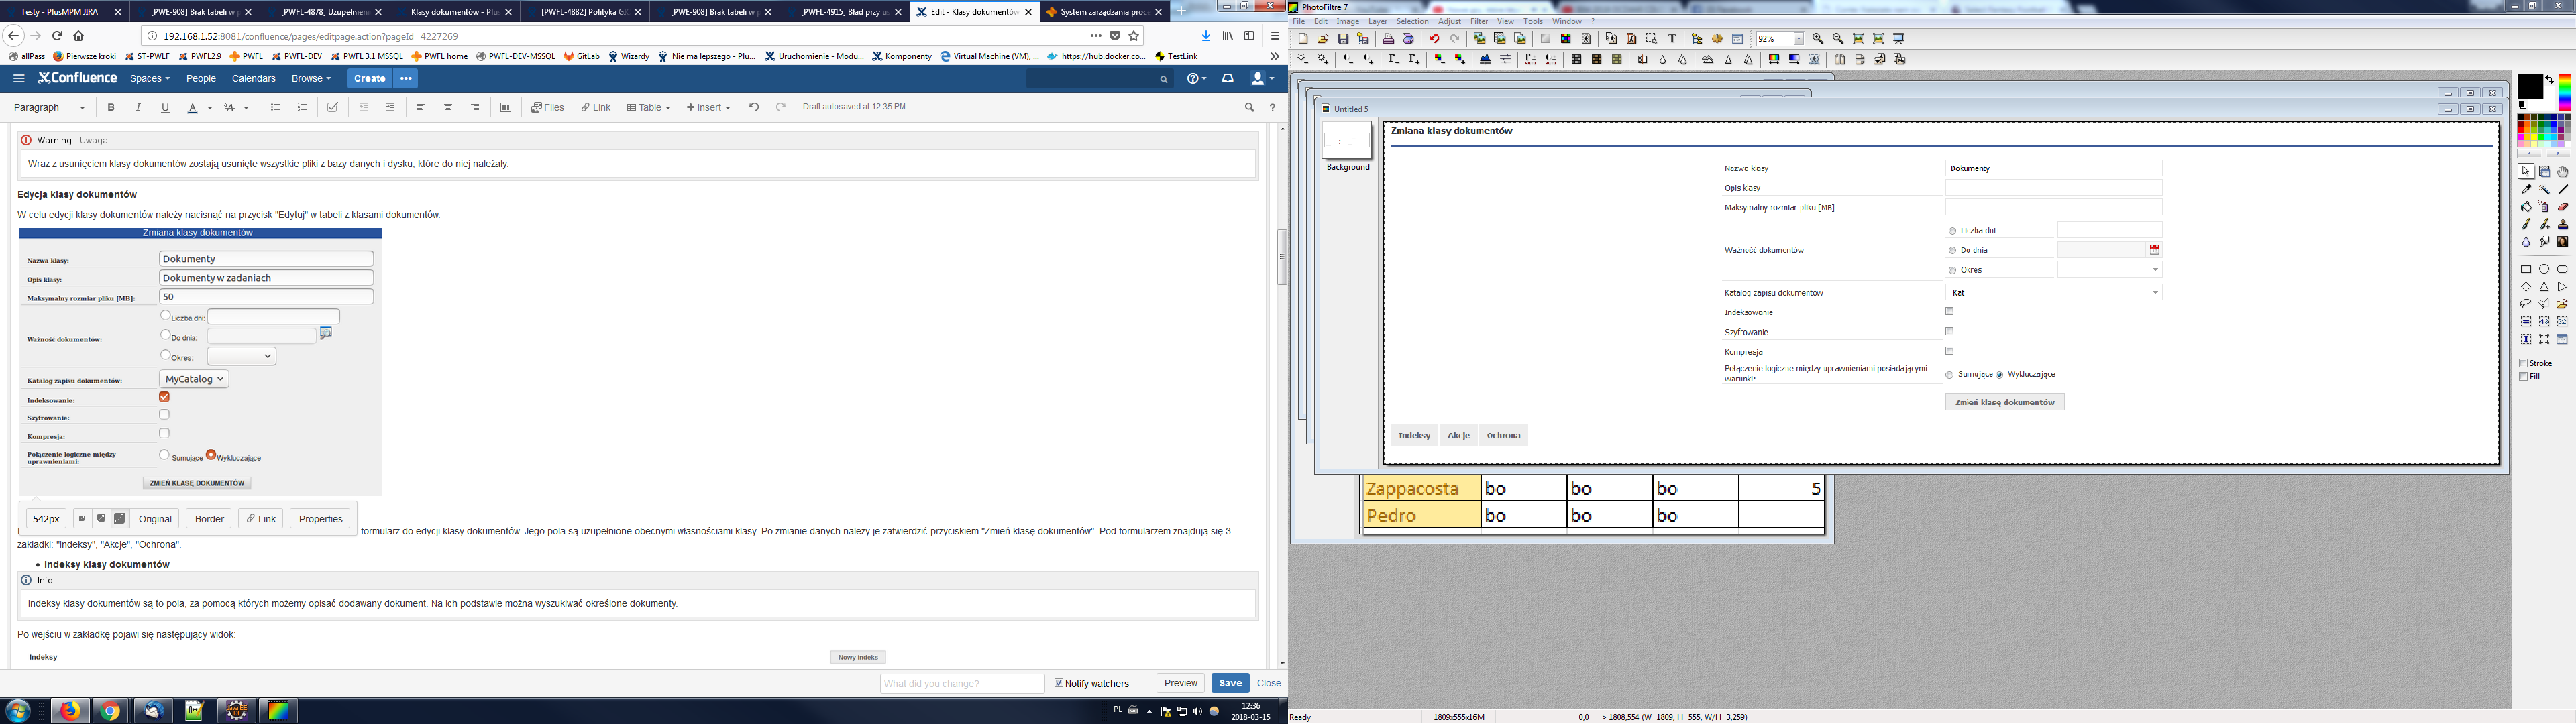Click the Histogram levels icon in PhotoFiltre
The image size is (2576, 724).
pos(1485,59)
